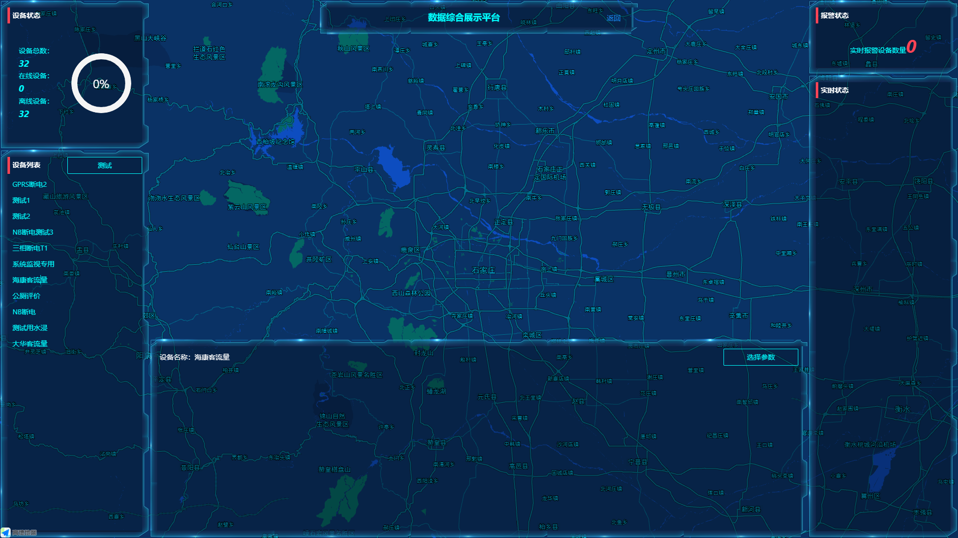The height and width of the screenshot is (538, 958).
Task: Click the Amap logo icon bottom-left
Action: [x=5, y=533]
